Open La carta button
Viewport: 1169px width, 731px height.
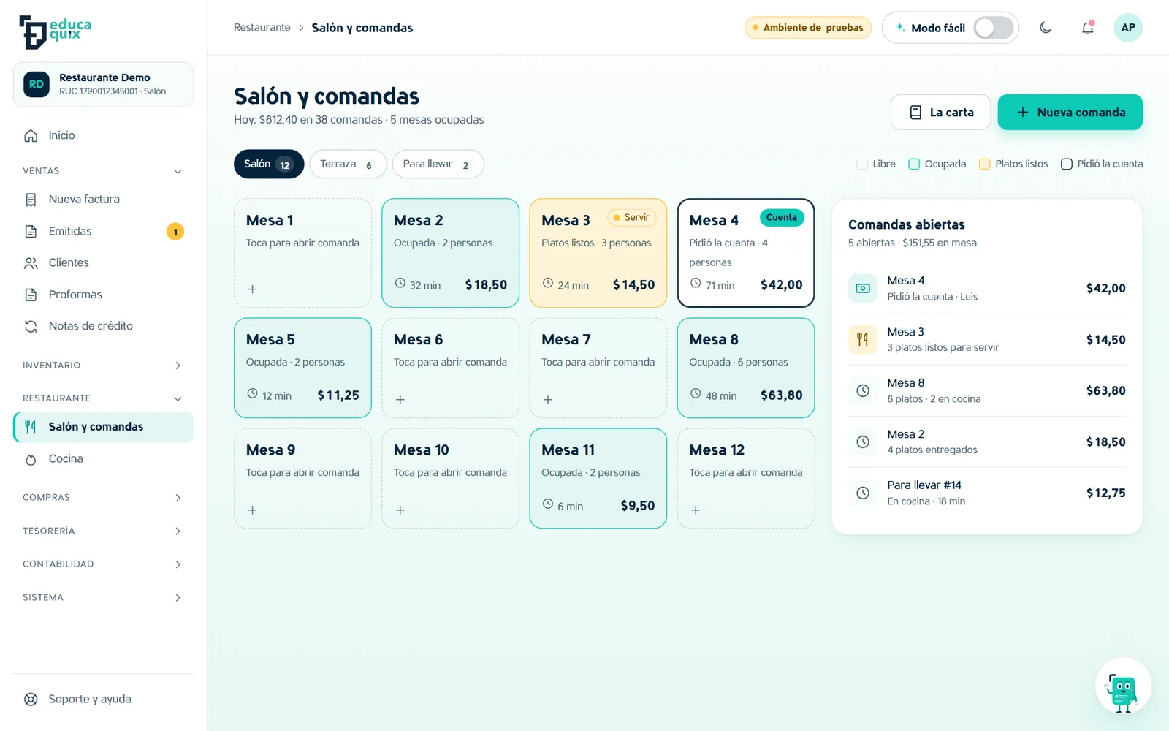(941, 113)
